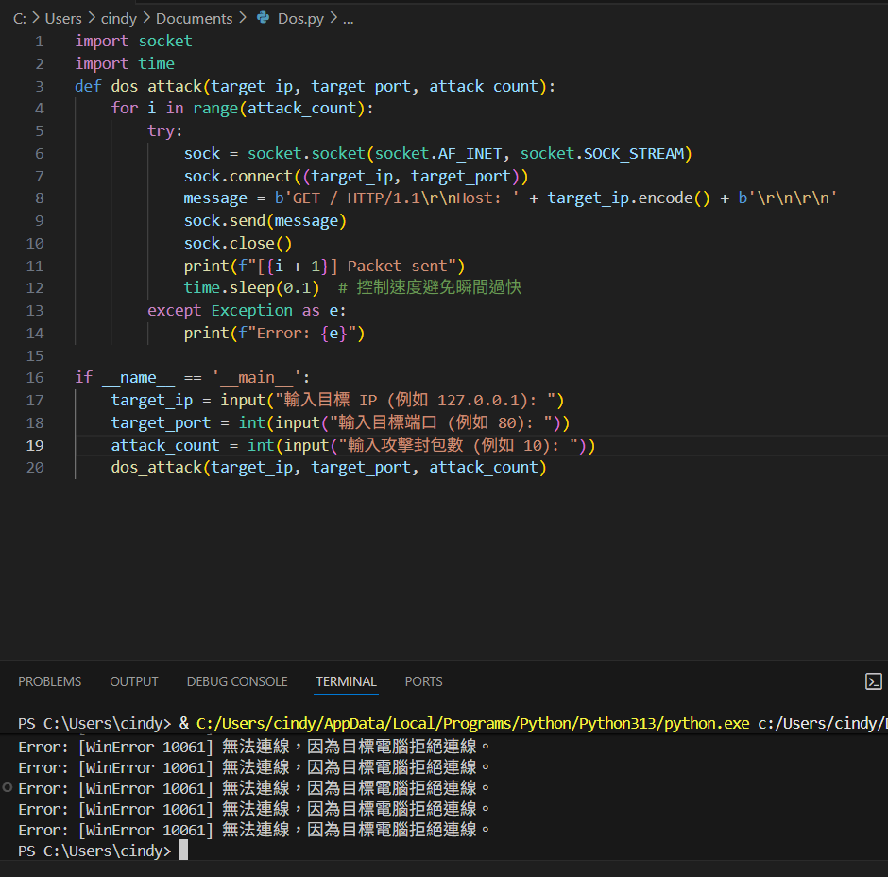This screenshot has width=888, height=877.
Task: Open the cindy breadcrumb folder
Action: point(119,19)
